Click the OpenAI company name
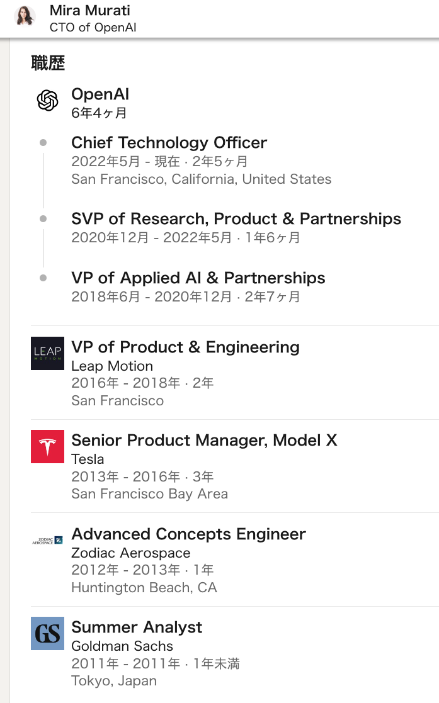Screen dimensions: 439x703 click(100, 94)
